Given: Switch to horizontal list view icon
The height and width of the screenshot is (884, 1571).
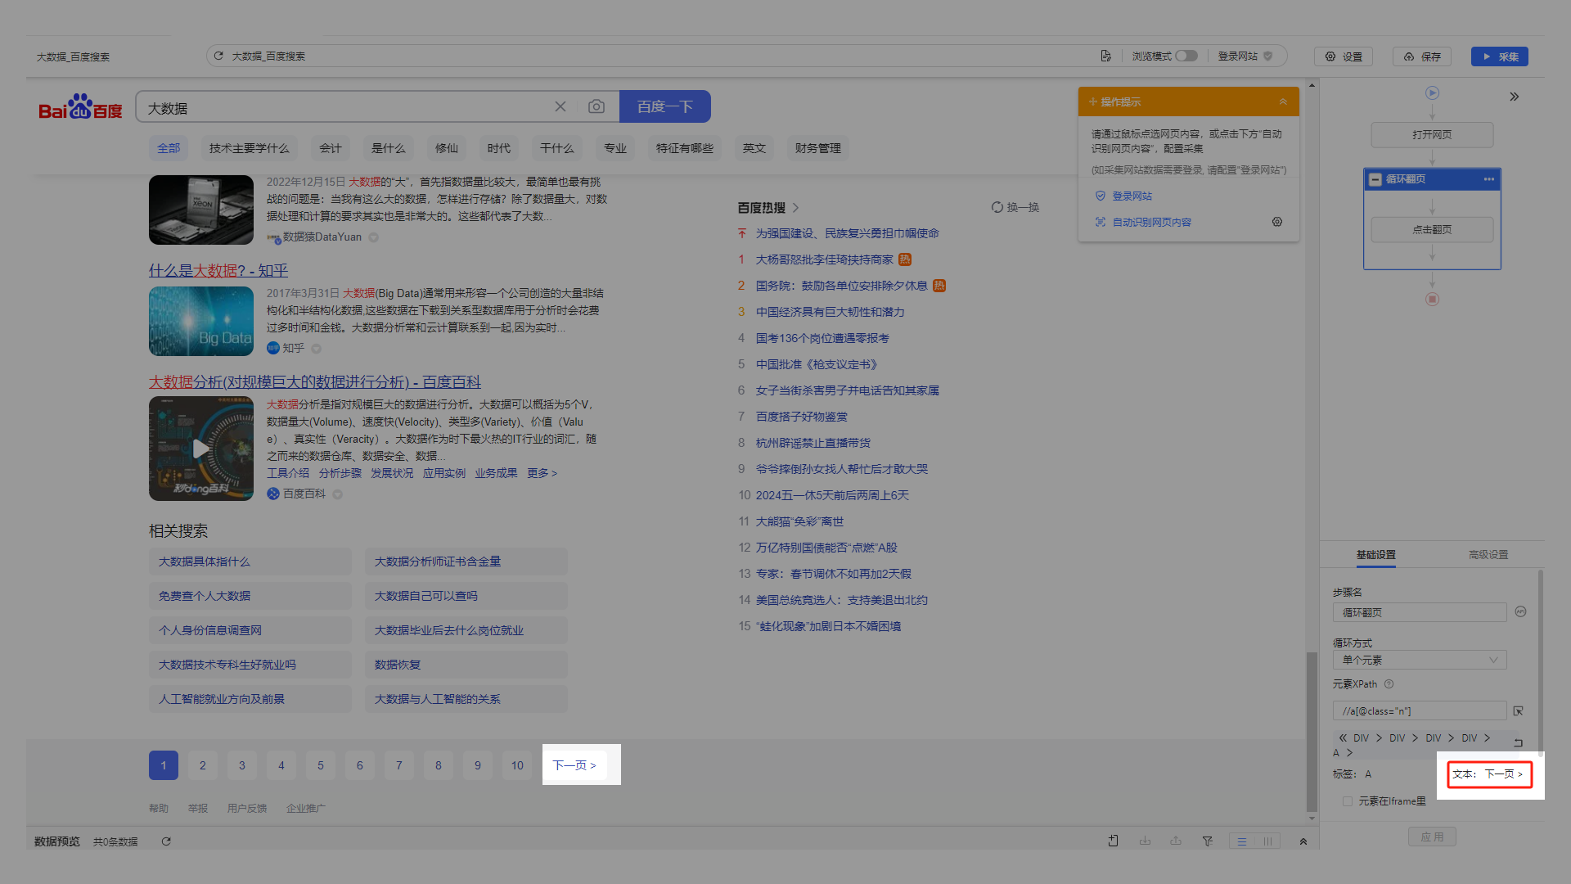Looking at the screenshot, I should pos(1242,841).
